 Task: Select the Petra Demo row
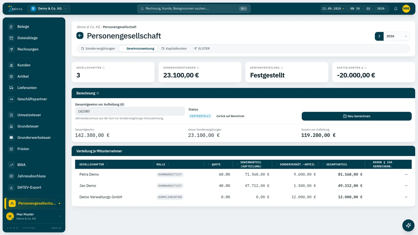243,174
